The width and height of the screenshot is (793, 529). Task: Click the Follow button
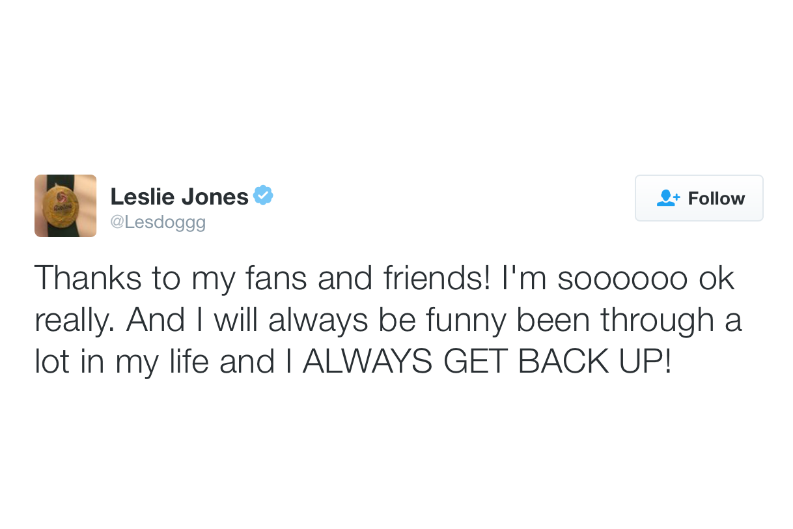[699, 198]
